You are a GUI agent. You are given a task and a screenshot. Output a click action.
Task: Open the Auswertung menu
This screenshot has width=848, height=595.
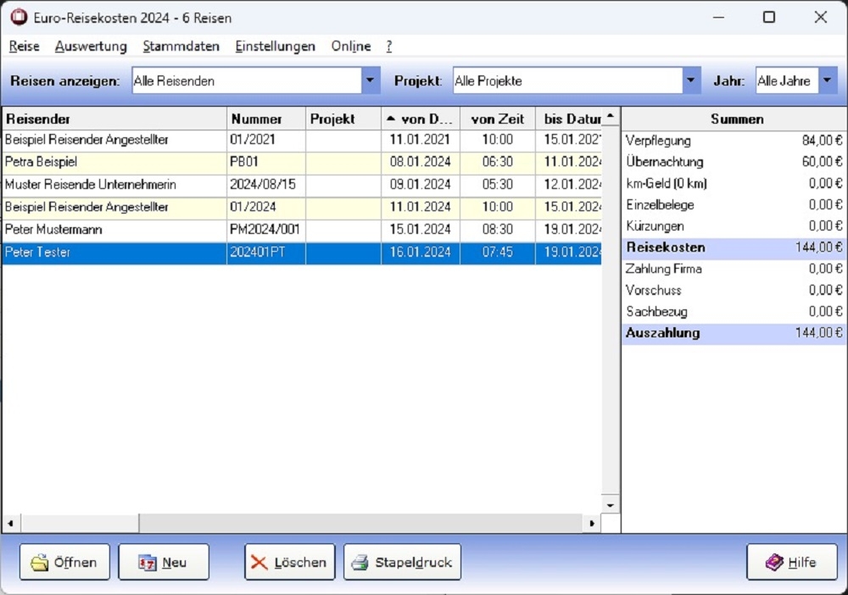pos(91,47)
